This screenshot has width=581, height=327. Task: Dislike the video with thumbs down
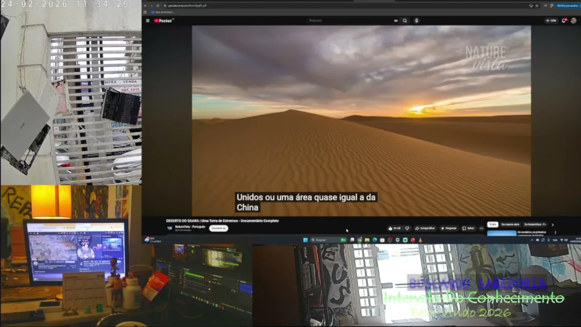(x=407, y=228)
